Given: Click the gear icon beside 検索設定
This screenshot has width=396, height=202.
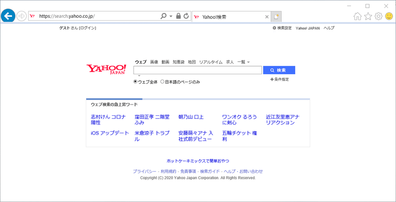Looking at the screenshot, I should 275,28.
